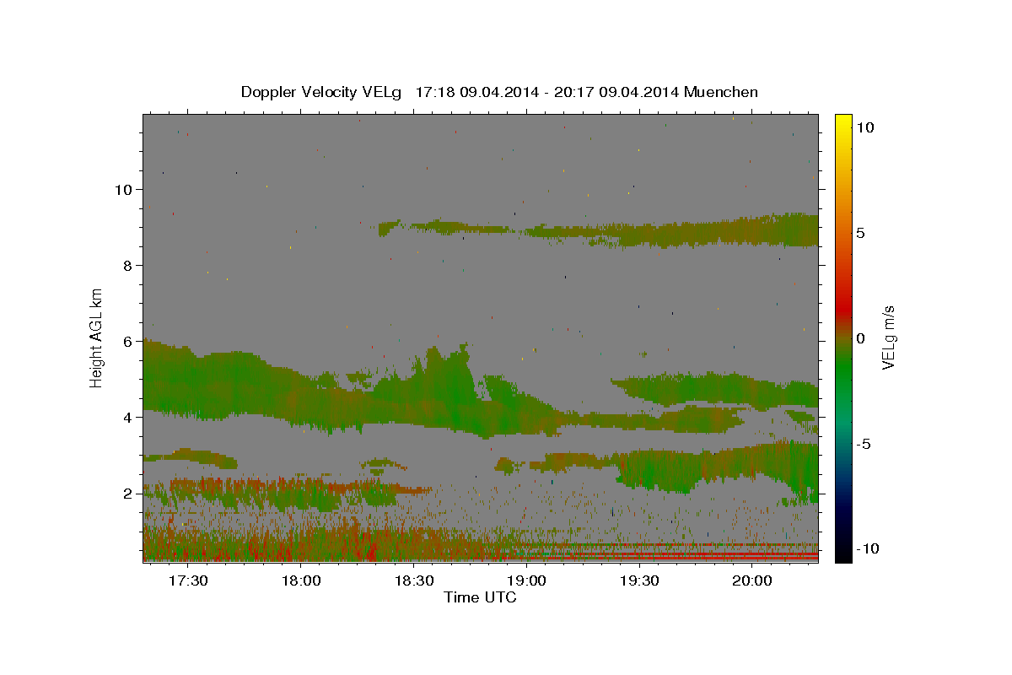Click the 18:30 time tick label
The image size is (1012, 675).
[x=413, y=581]
